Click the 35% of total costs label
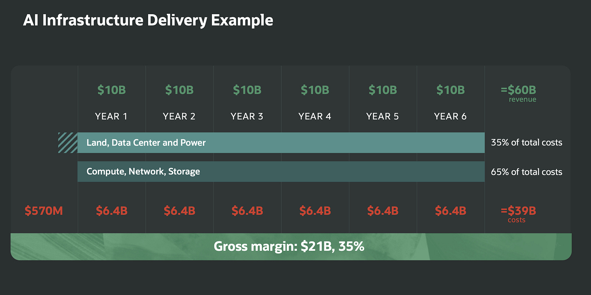The height and width of the screenshot is (295, 591). pyautogui.click(x=526, y=143)
